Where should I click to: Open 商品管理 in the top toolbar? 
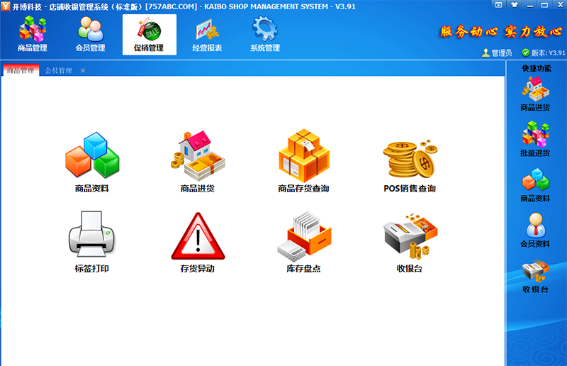click(33, 35)
